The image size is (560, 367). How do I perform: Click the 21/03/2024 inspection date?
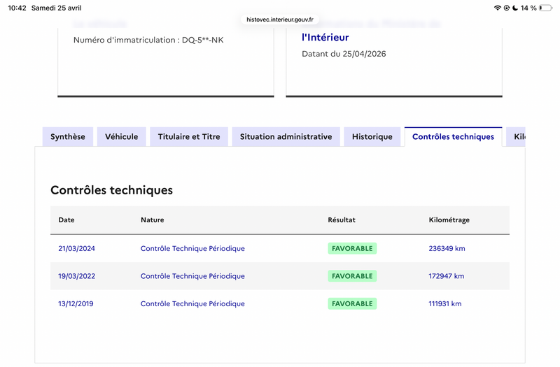tap(76, 248)
